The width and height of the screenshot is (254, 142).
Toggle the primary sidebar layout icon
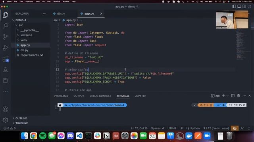click(234, 6)
